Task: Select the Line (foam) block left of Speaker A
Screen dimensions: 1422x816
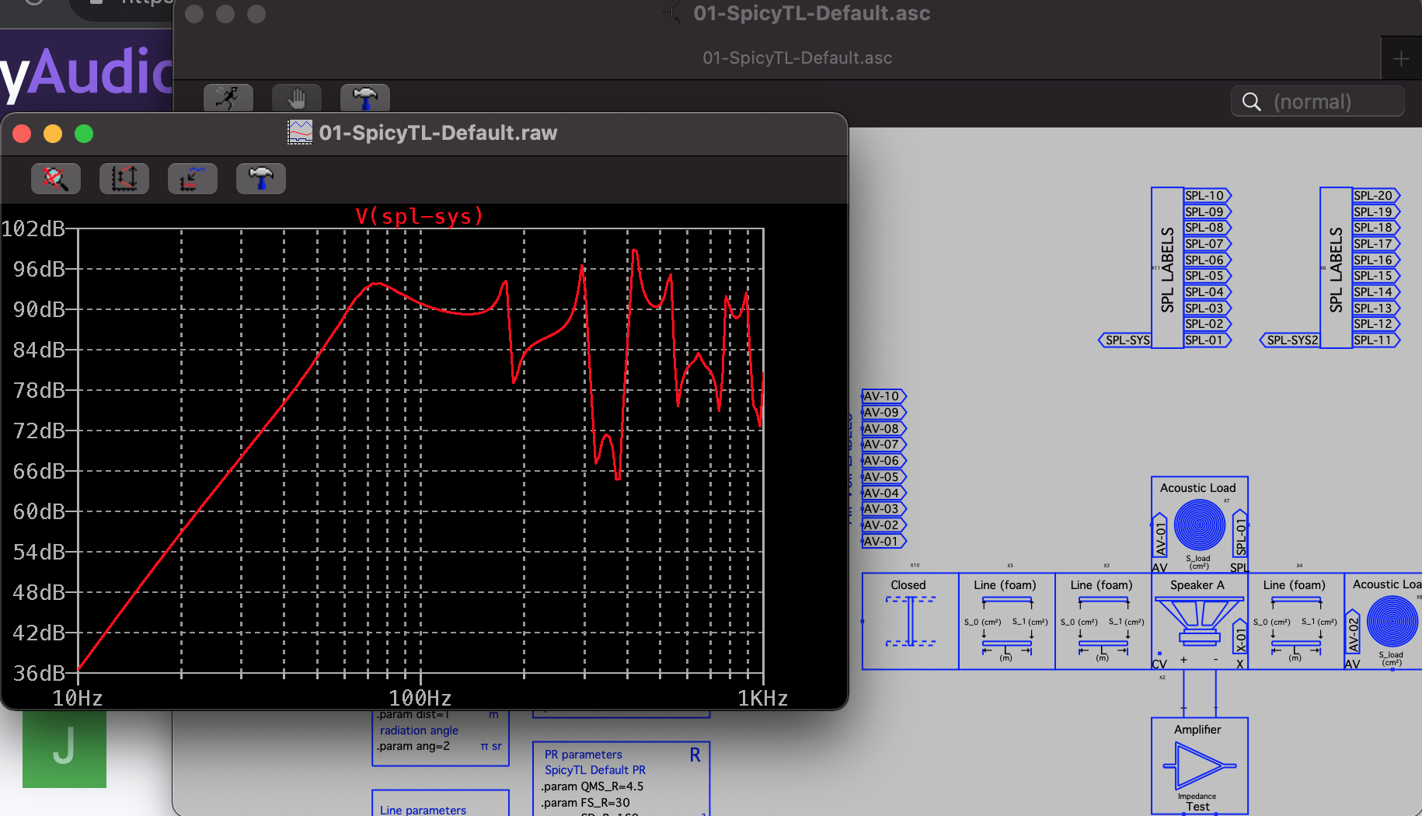Action: pyautogui.click(x=1103, y=621)
